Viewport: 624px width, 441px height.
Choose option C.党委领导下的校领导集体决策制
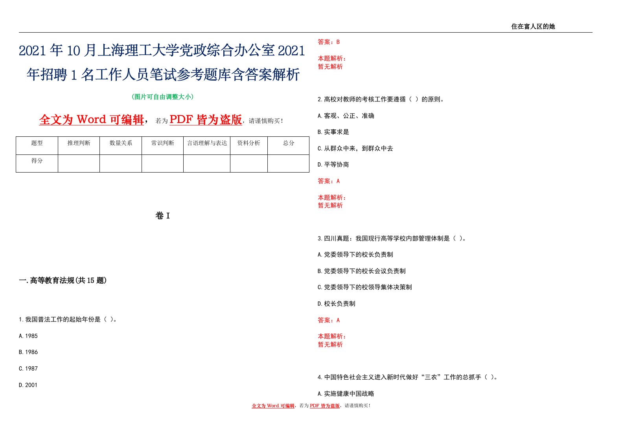tap(365, 287)
